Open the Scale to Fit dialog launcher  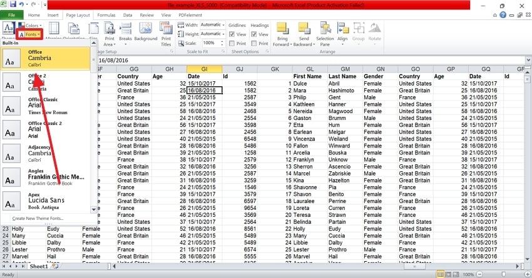tap(223, 51)
